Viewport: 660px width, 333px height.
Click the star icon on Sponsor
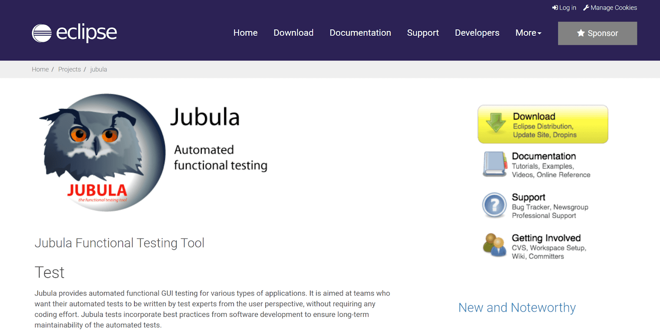581,33
